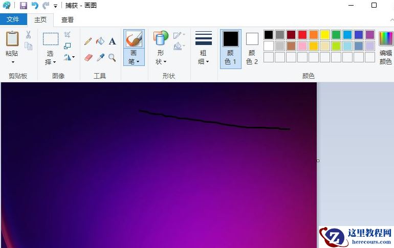Pick the gold color swatch
The image size is (394, 248).
tap(314, 46)
